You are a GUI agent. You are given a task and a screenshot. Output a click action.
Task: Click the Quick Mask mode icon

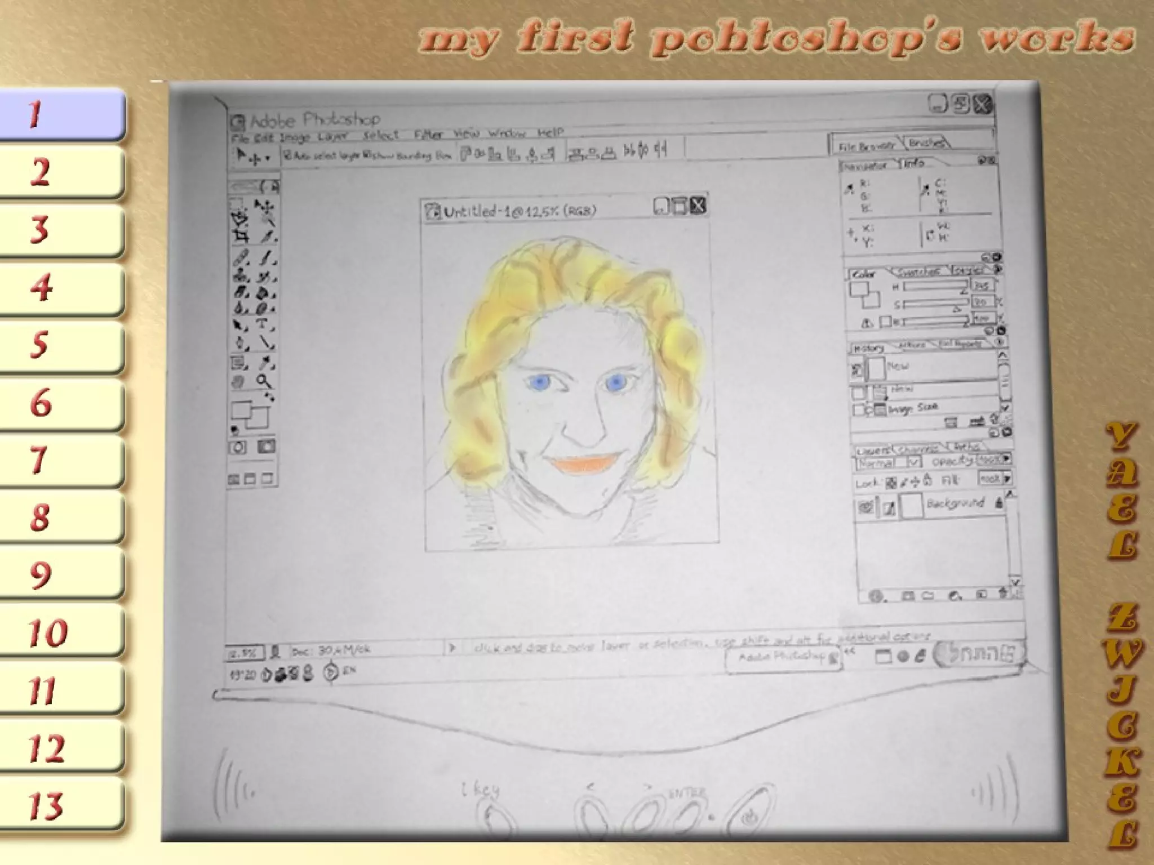click(265, 447)
